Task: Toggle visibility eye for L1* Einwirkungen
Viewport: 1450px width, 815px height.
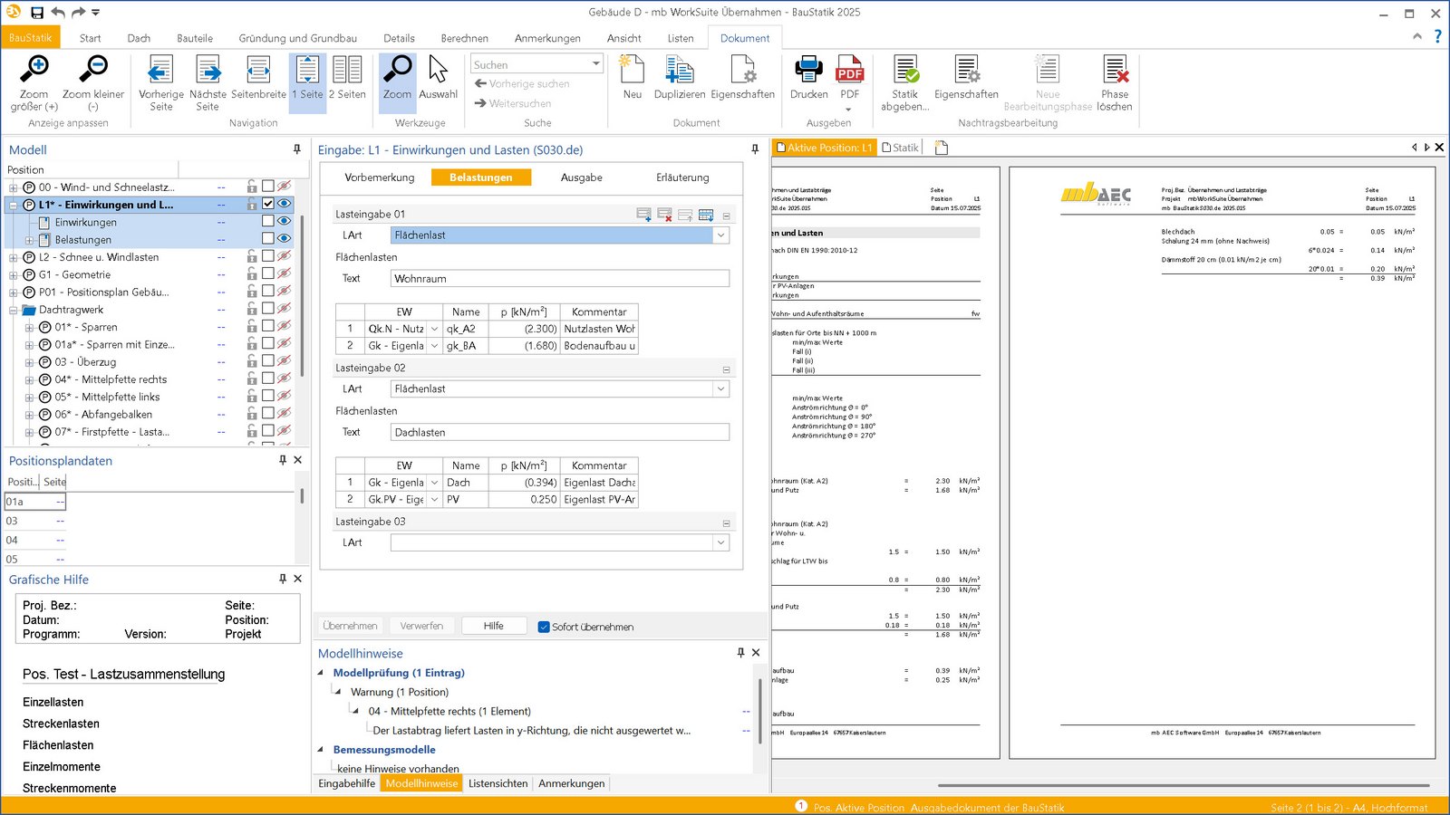Action: (285, 204)
